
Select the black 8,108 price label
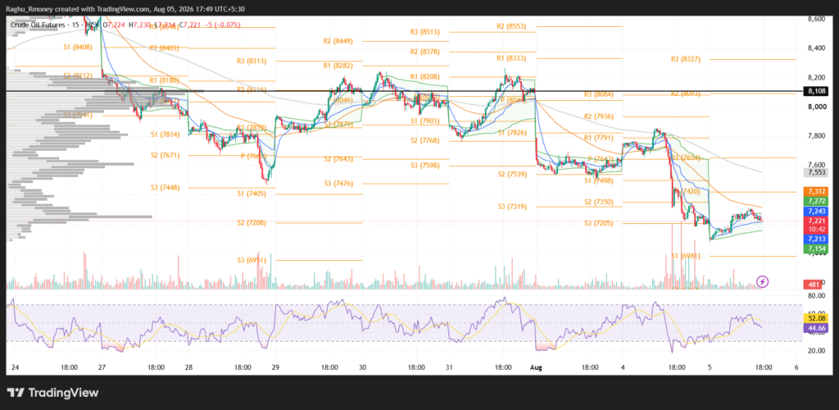[817, 92]
